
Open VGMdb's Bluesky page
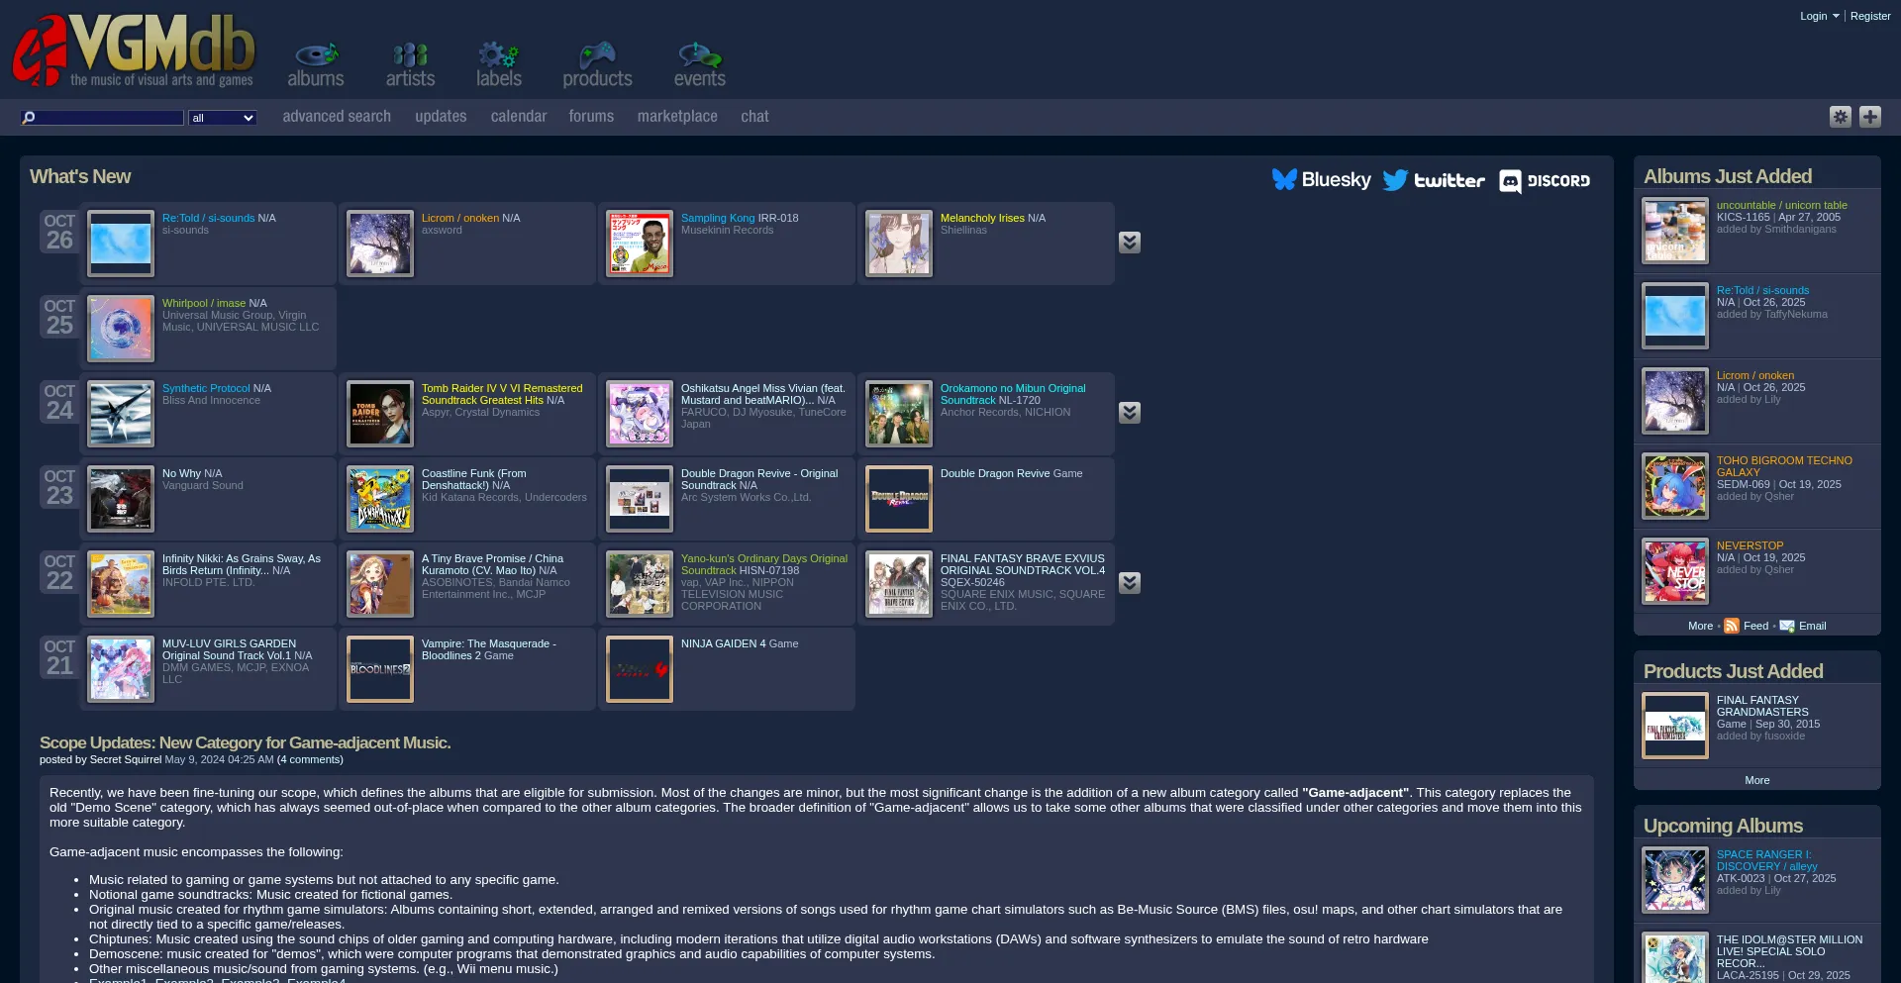[x=1321, y=180]
